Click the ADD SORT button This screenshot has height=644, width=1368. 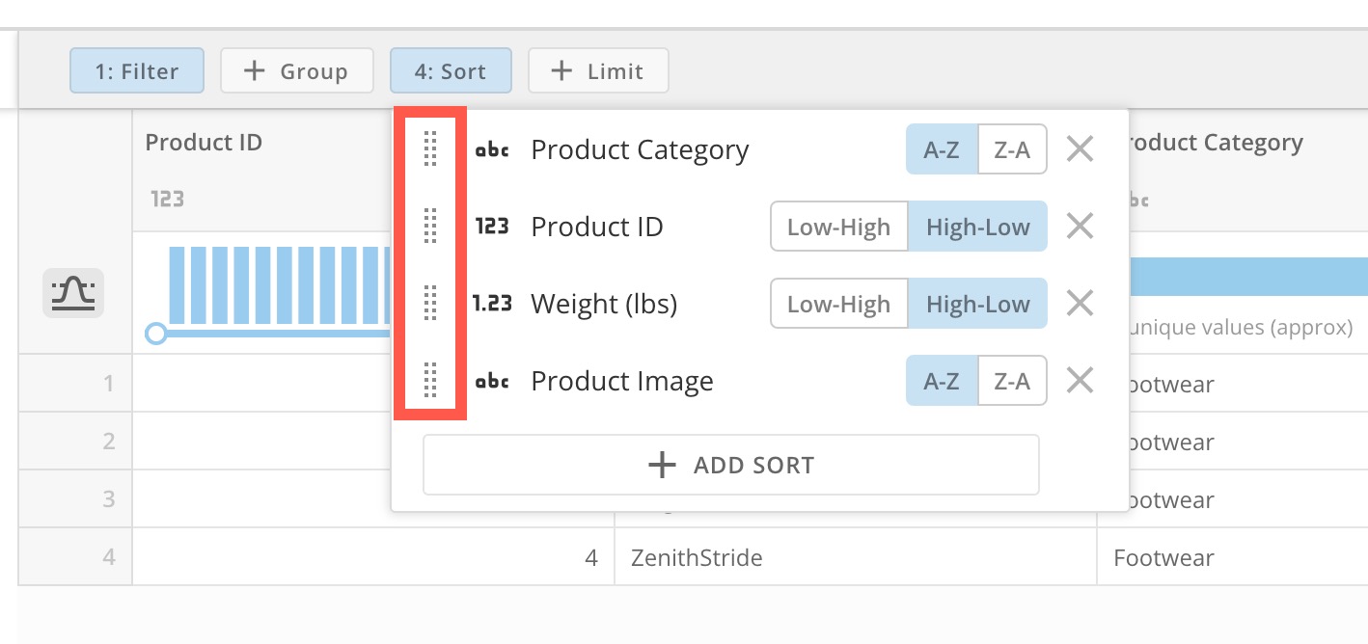[730, 465]
